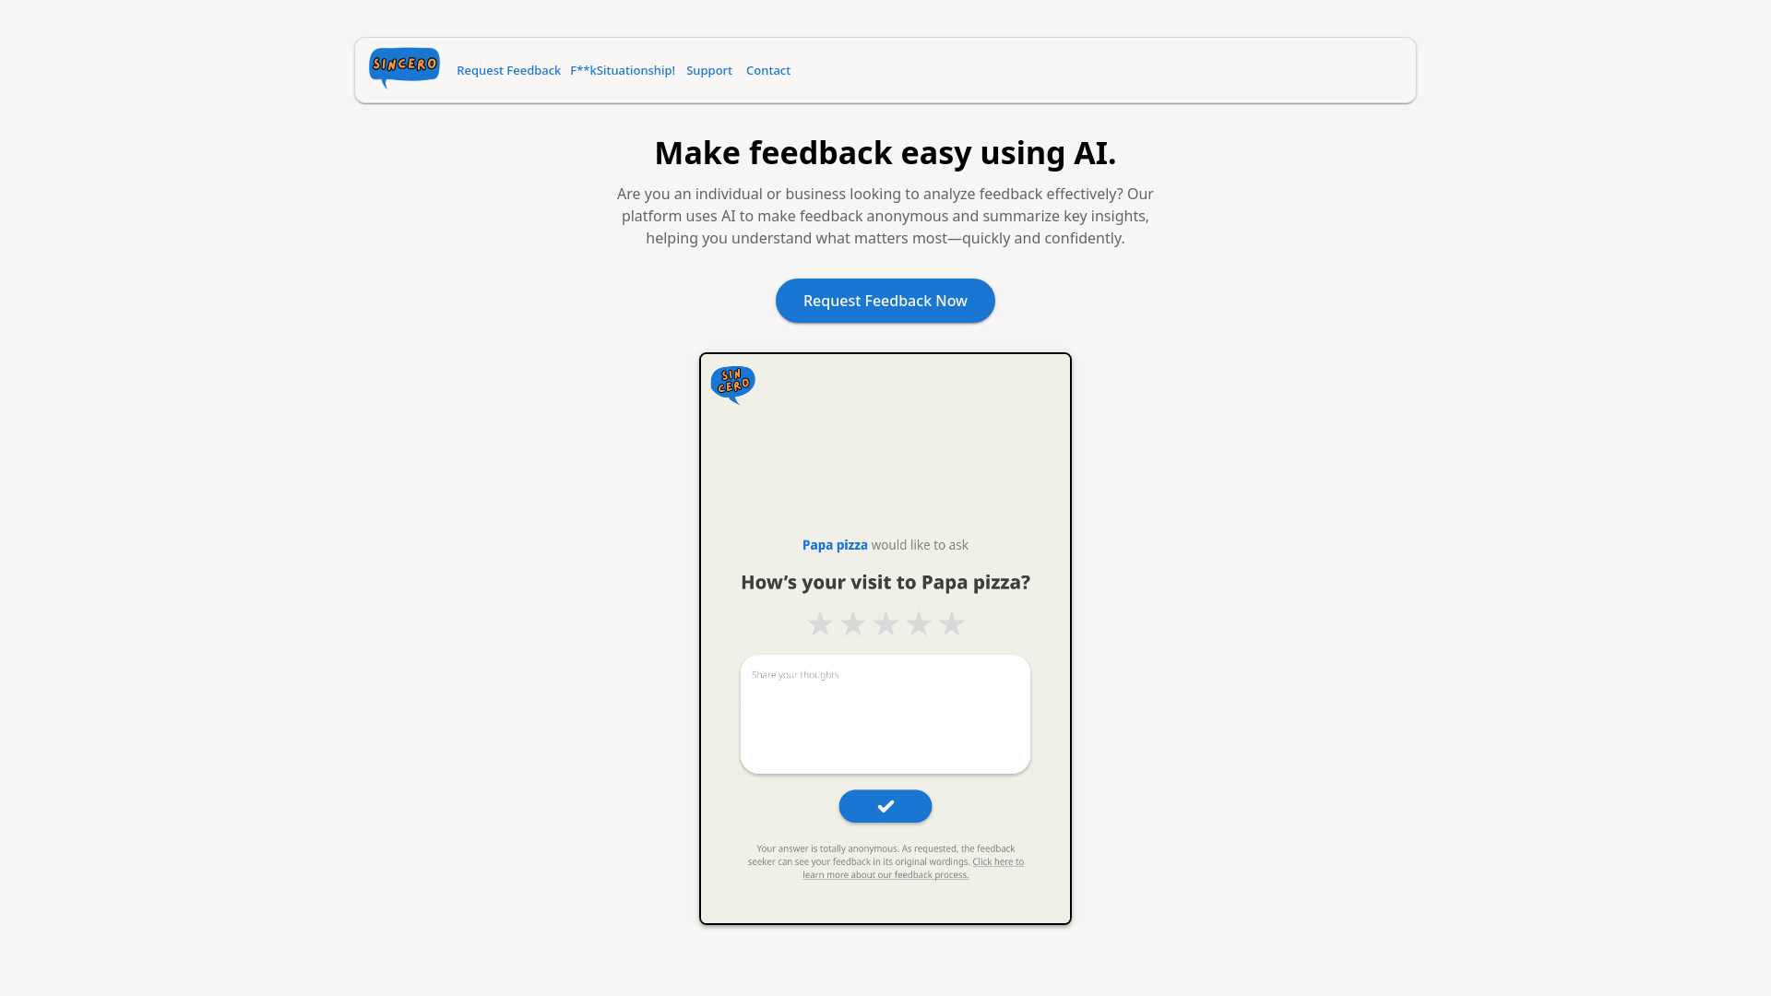Toggle the anonymous feedback checkbox option

[885, 805]
